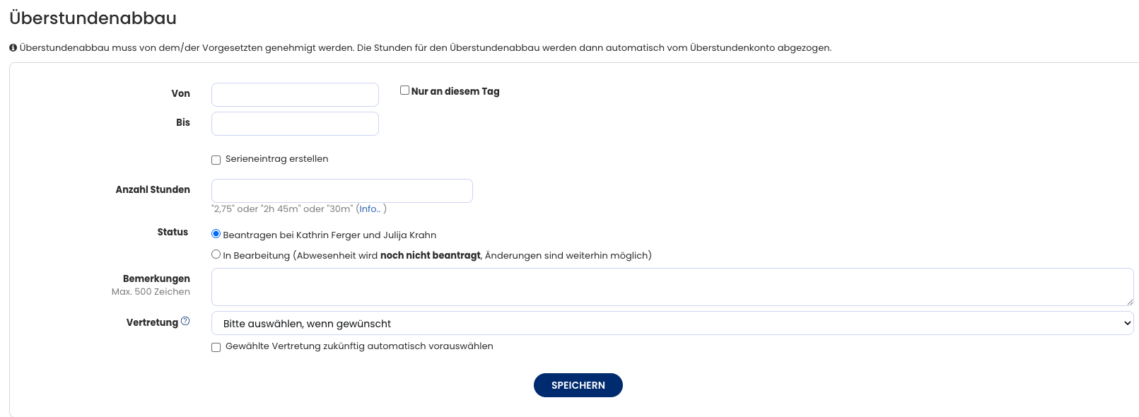The width and height of the screenshot is (1139, 417).
Task: Check 'Gewählte Vertretung zukünftig automatisch vorauswählen'
Action: pyautogui.click(x=216, y=347)
